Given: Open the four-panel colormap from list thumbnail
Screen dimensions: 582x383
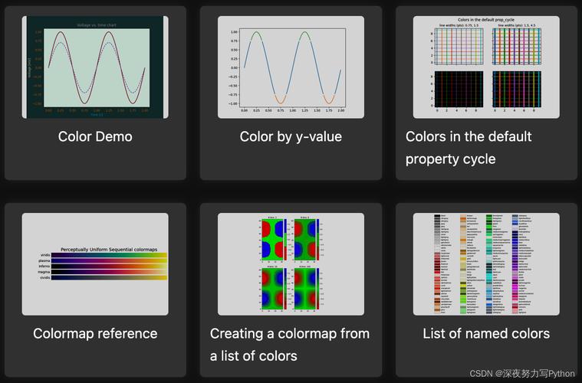Looking at the screenshot, I should tap(291, 264).
